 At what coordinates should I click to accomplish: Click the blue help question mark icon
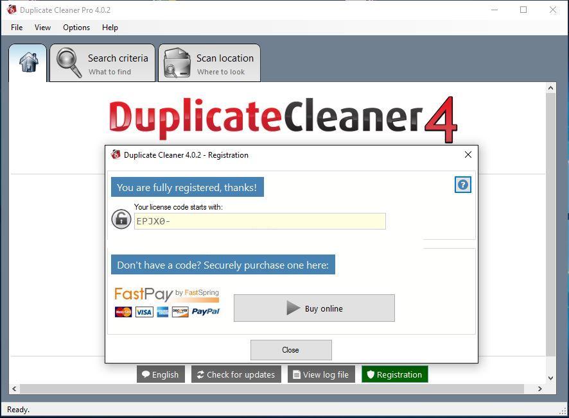pos(462,185)
